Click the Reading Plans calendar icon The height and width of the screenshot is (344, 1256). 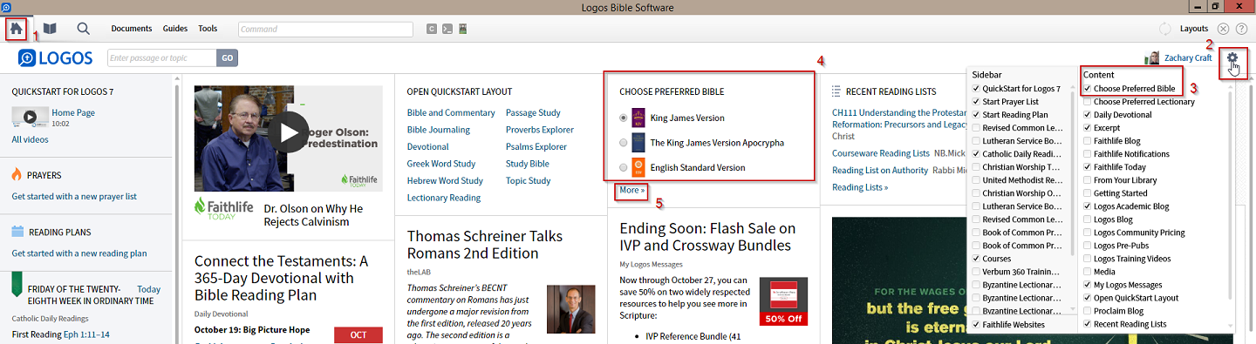click(x=17, y=232)
